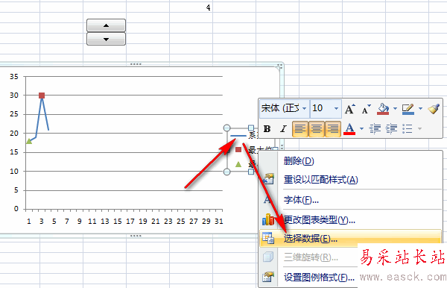Click the format legend icon
447x288 pixels.
click(x=268, y=277)
